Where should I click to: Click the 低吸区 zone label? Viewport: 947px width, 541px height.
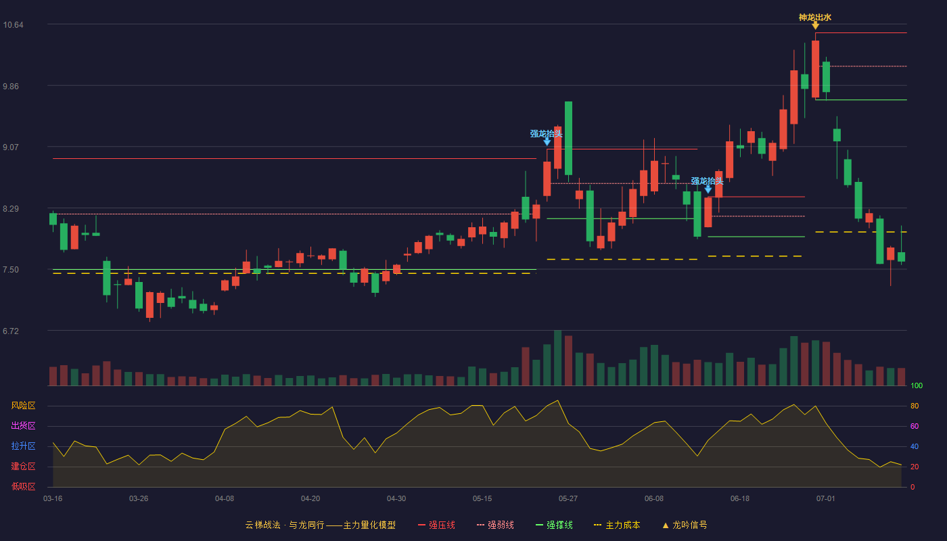(x=23, y=487)
